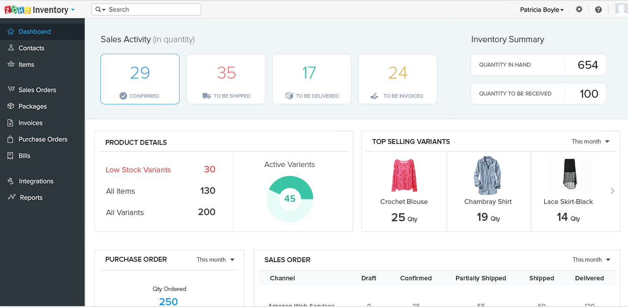Click the Channel column header
The width and height of the screenshot is (628, 307).
point(282,278)
